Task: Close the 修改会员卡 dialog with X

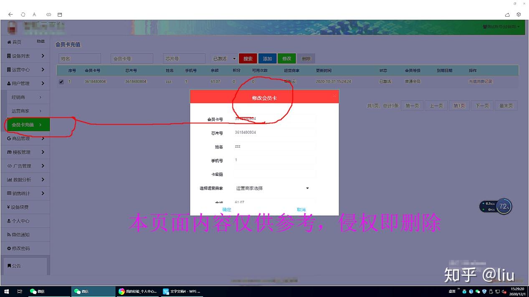Action: pyautogui.click(x=334, y=96)
